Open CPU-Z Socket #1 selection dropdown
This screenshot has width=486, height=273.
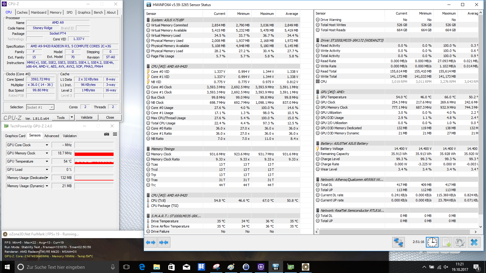pyautogui.click(x=52, y=107)
